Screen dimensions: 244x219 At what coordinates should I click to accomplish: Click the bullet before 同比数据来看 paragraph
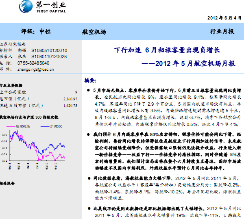[x=88, y=178]
